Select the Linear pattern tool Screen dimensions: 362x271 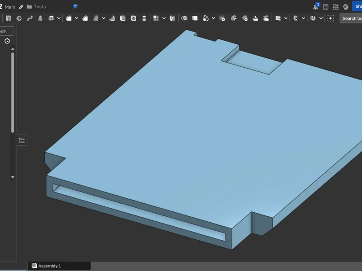click(156, 18)
